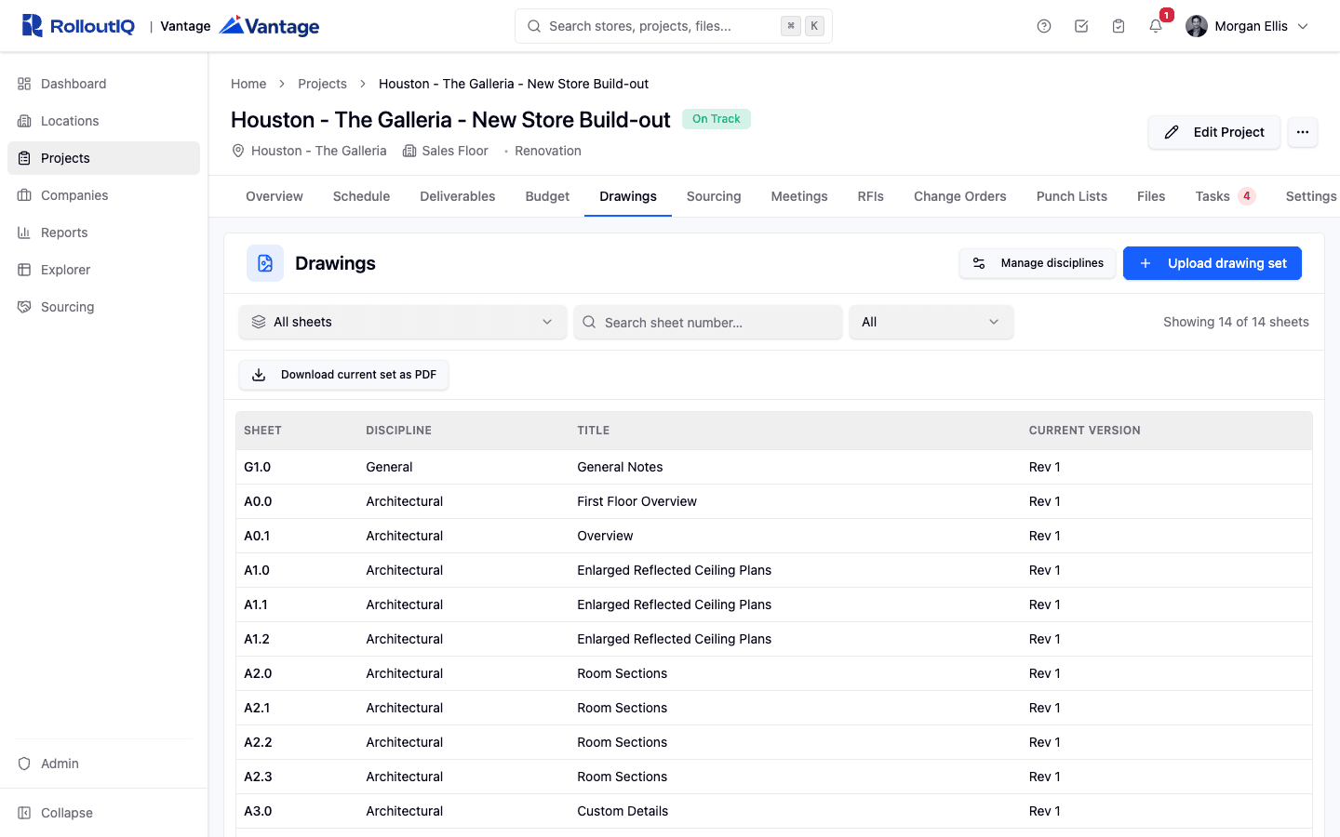This screenshot has width=1340, height=837.
Task: Click the First Floor Overview title
Action: [x=636, y=501]
